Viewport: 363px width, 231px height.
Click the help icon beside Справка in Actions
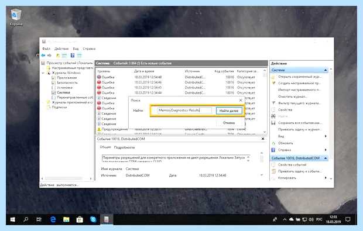[x=273, y=150]
